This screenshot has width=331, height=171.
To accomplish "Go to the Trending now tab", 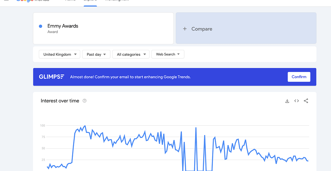I will point(117,1).
